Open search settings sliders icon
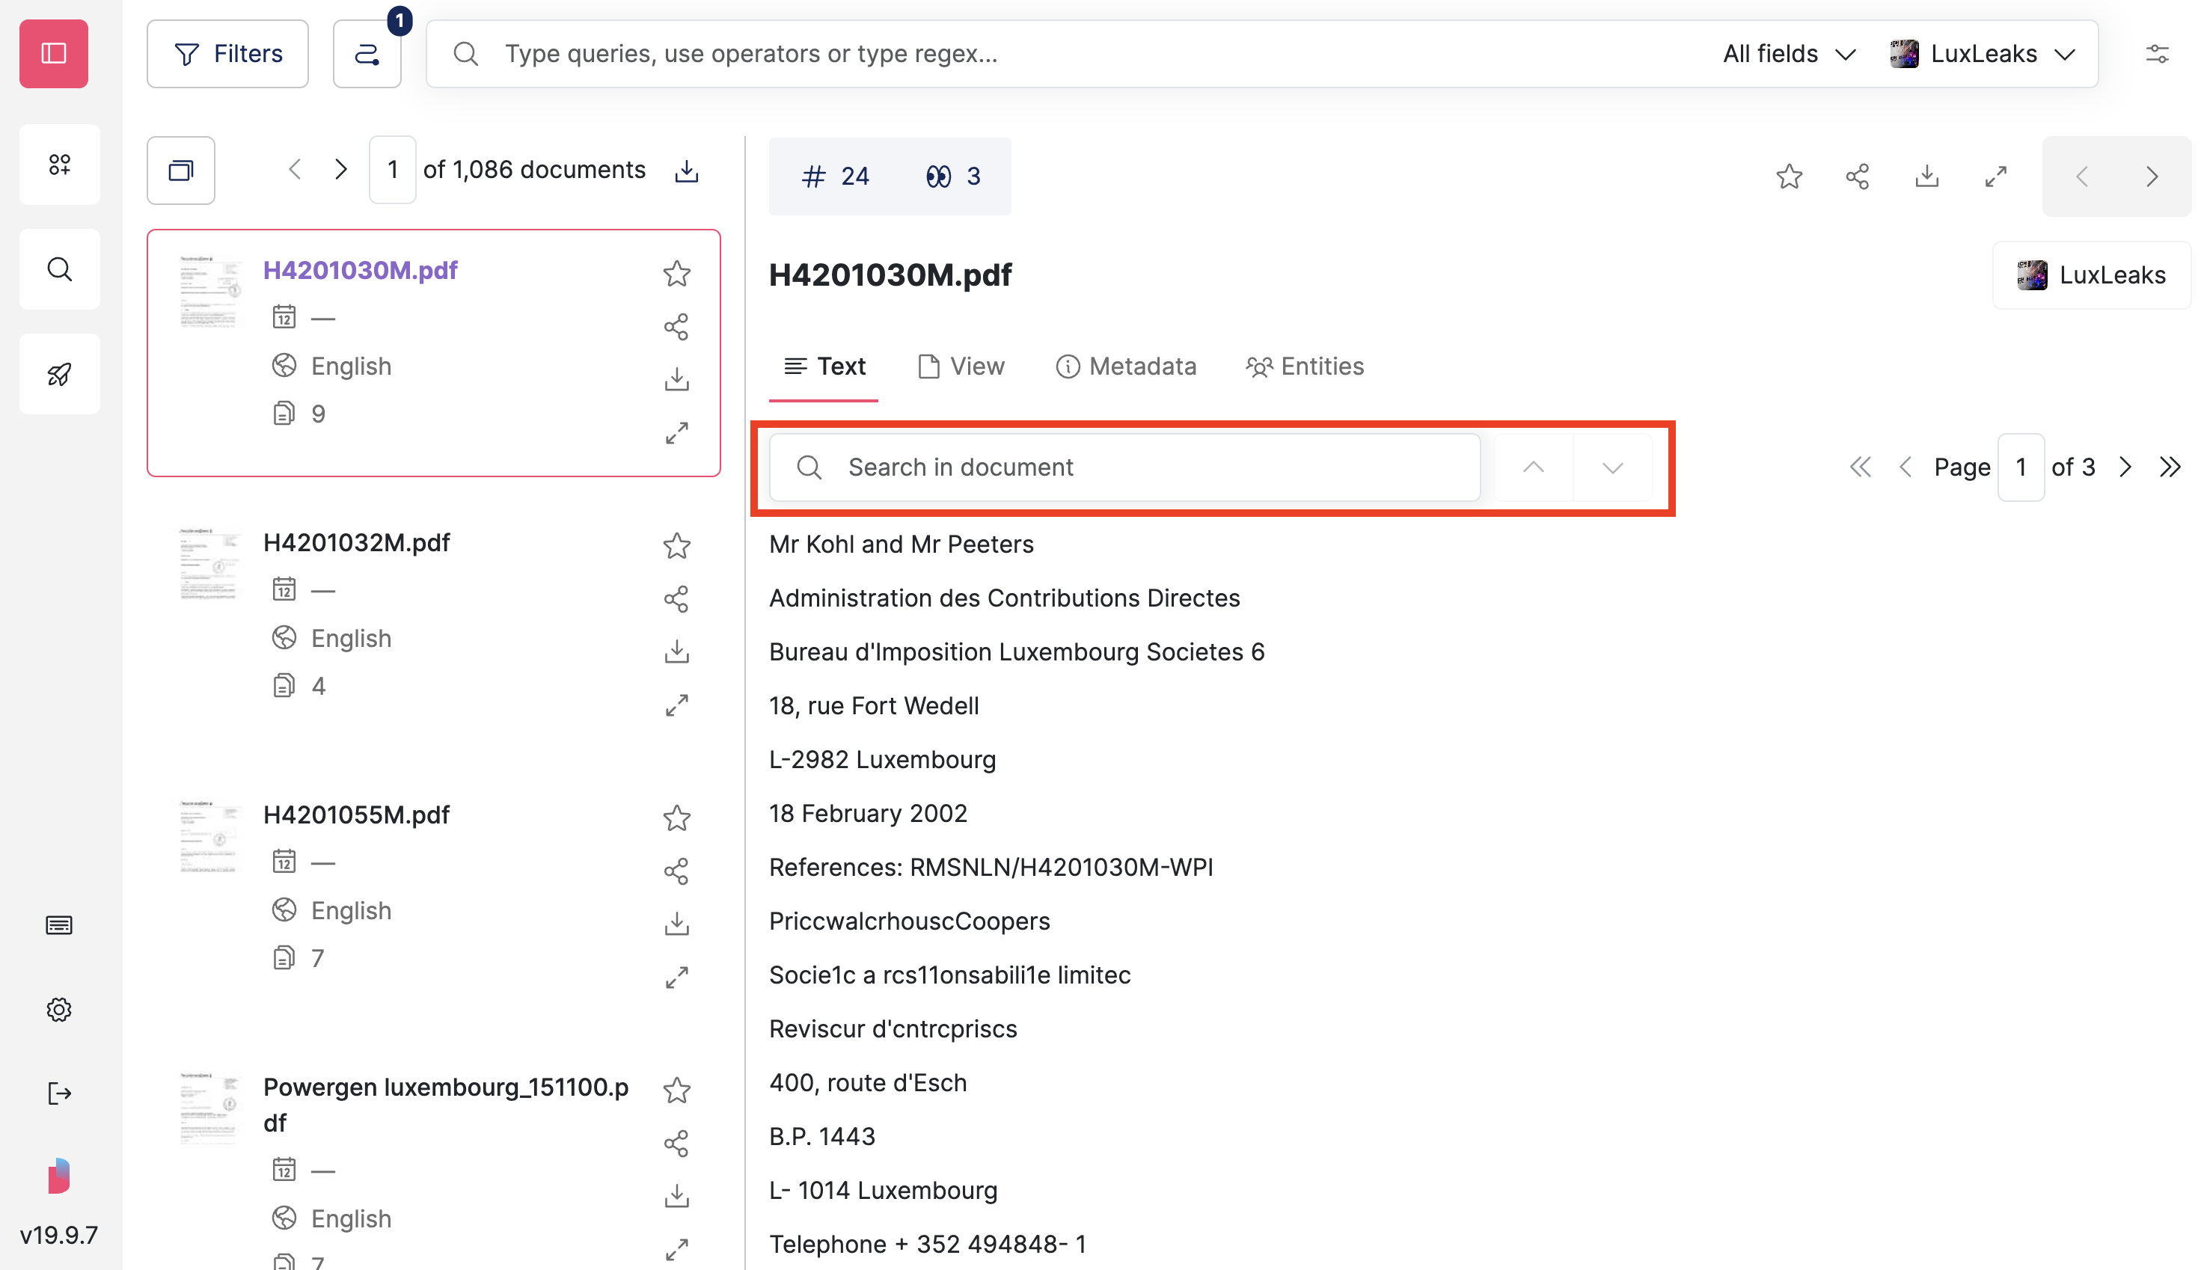 click(2156, 53)
